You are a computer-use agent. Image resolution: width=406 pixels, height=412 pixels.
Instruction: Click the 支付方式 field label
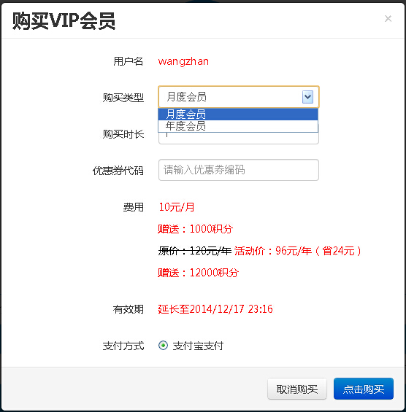[x=123, y=346]
